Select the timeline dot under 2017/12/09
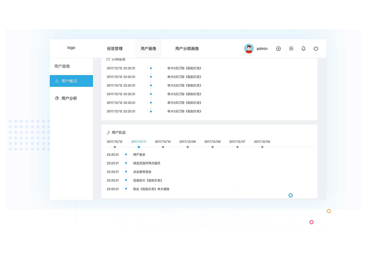The width and height of the screenshot is (366, 258). click(188, 147)
